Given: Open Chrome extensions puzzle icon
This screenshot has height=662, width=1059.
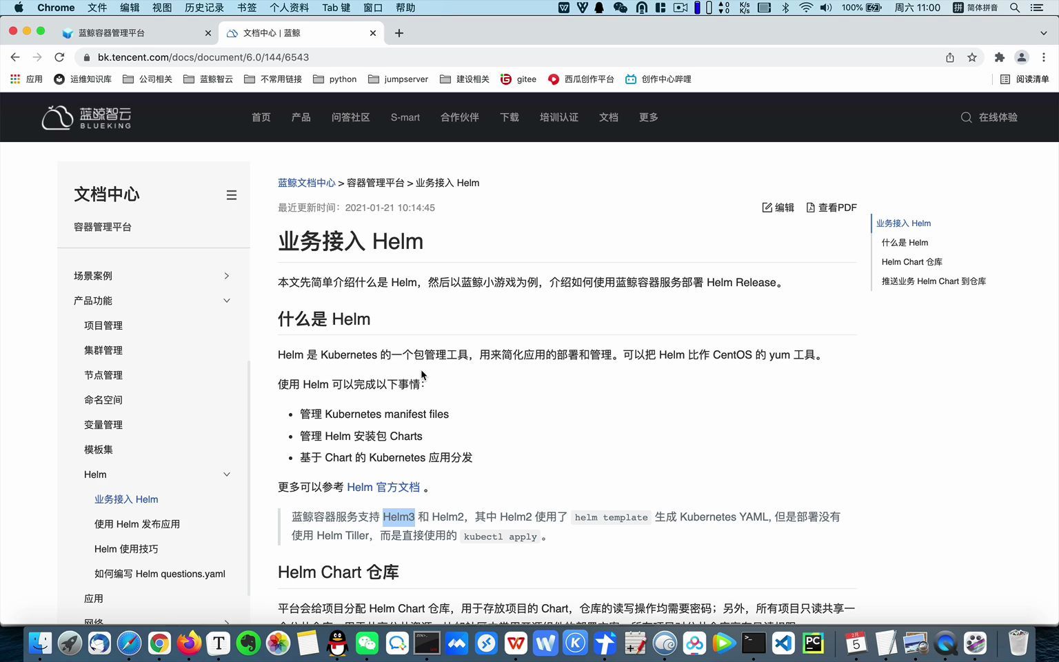Looking at the screenshot, I should point(1000,57).
